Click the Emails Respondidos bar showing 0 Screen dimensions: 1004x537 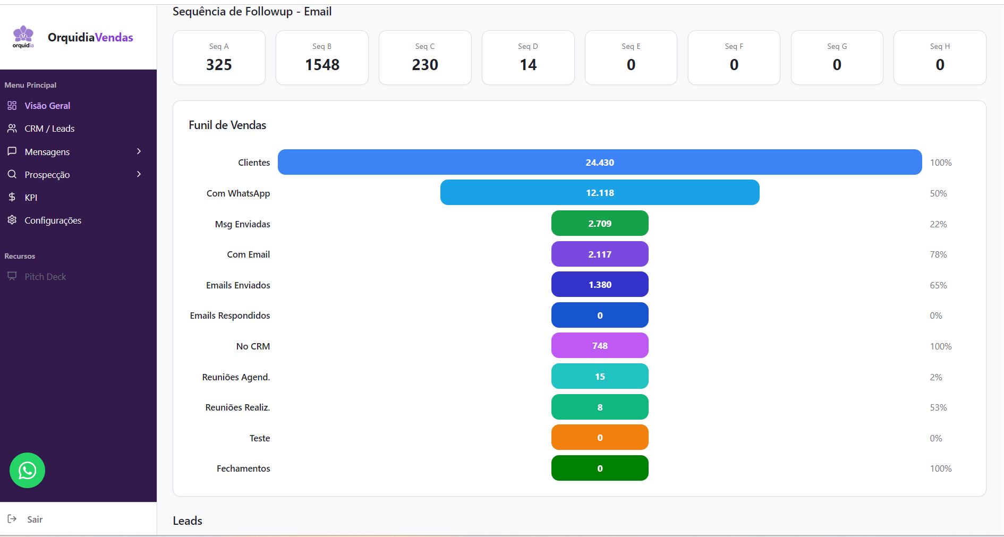[x=600, y=315]
